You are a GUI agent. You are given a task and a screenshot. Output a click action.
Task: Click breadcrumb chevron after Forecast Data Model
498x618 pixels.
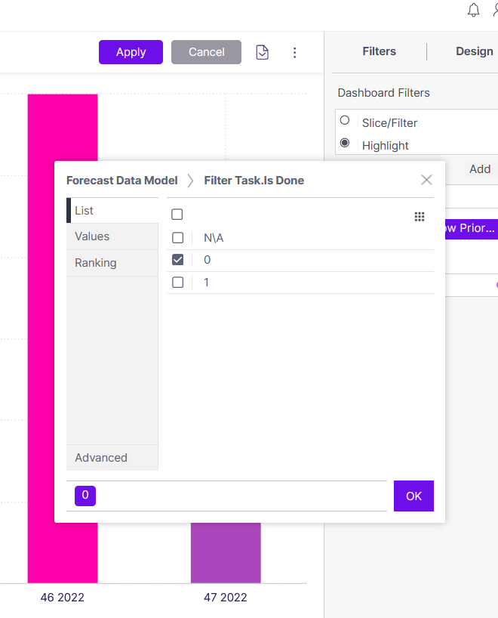pos(191,181)
